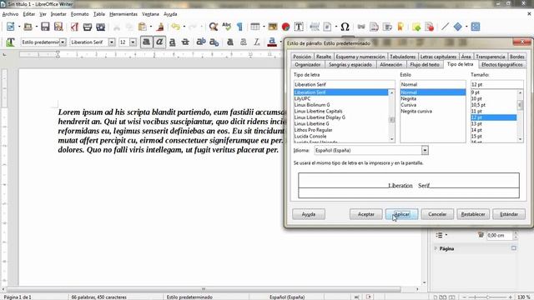This screenshot has height=300, width=534.
Task: Run the spelling check icon
Action: [x=226, y=27]
